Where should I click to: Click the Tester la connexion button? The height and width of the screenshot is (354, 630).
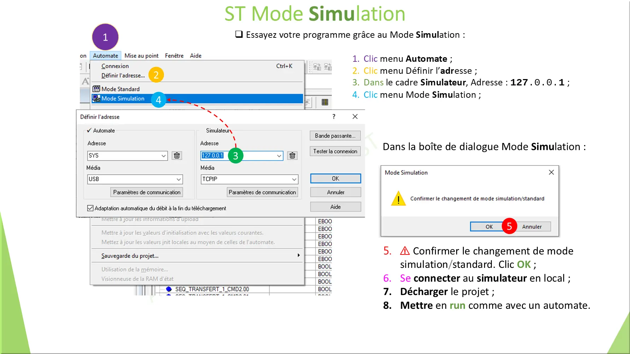pos(335,151)
